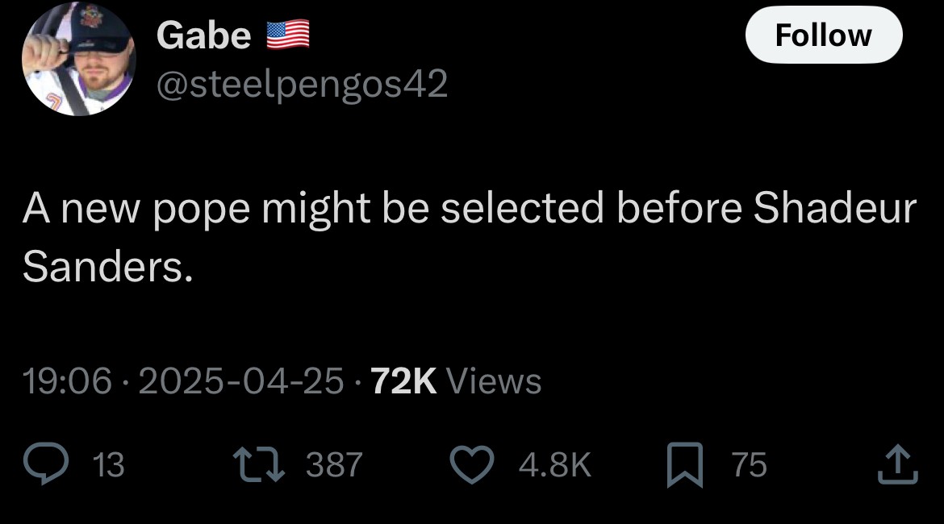This screenshot has height=524, width=944.
Task: Click the display name Gabe
Action: tap(203, 35)
